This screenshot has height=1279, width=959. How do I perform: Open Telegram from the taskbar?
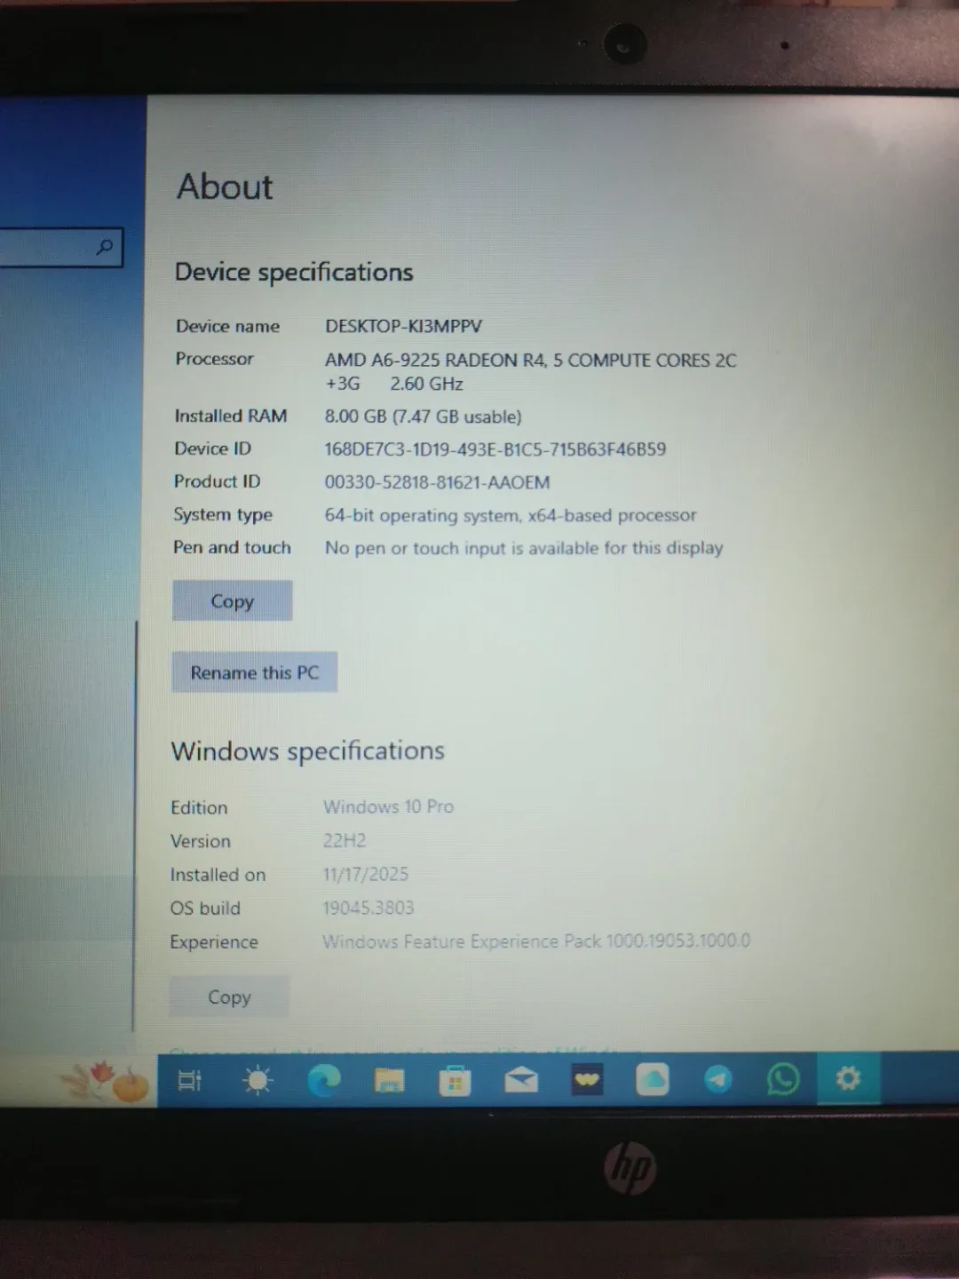(717, 1079)
